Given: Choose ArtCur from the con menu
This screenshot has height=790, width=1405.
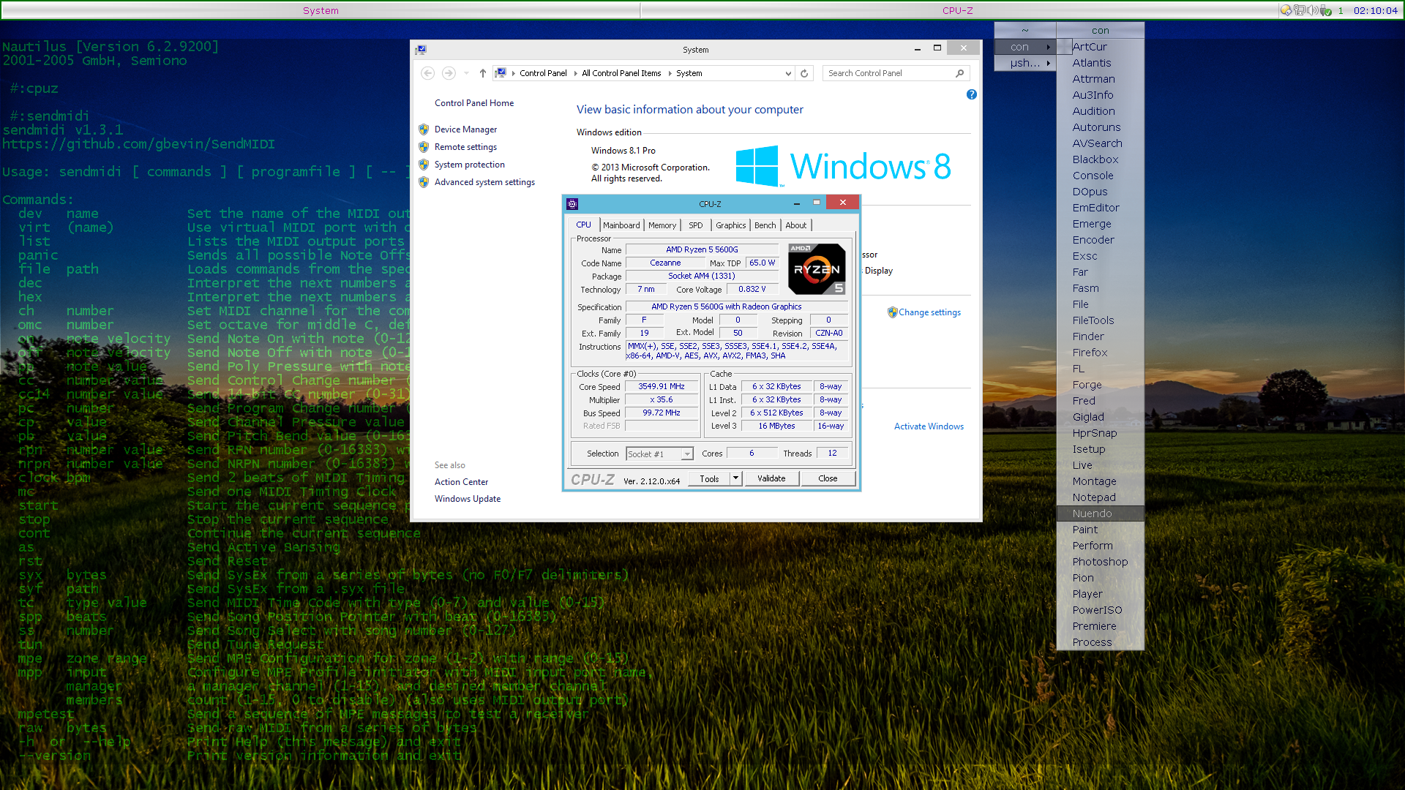Looking at the screenshot, I should (1101, 47).
